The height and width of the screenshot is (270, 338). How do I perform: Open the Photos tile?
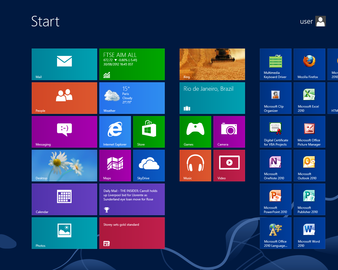[64, 233]
